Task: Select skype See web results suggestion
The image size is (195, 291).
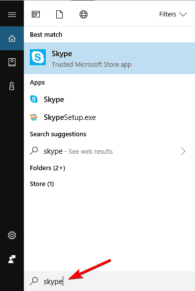Action: pyautogui.click(x=109, y=151)
